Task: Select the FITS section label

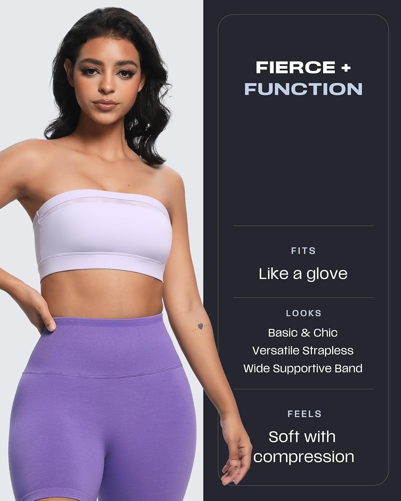Action: click(303, 251)
